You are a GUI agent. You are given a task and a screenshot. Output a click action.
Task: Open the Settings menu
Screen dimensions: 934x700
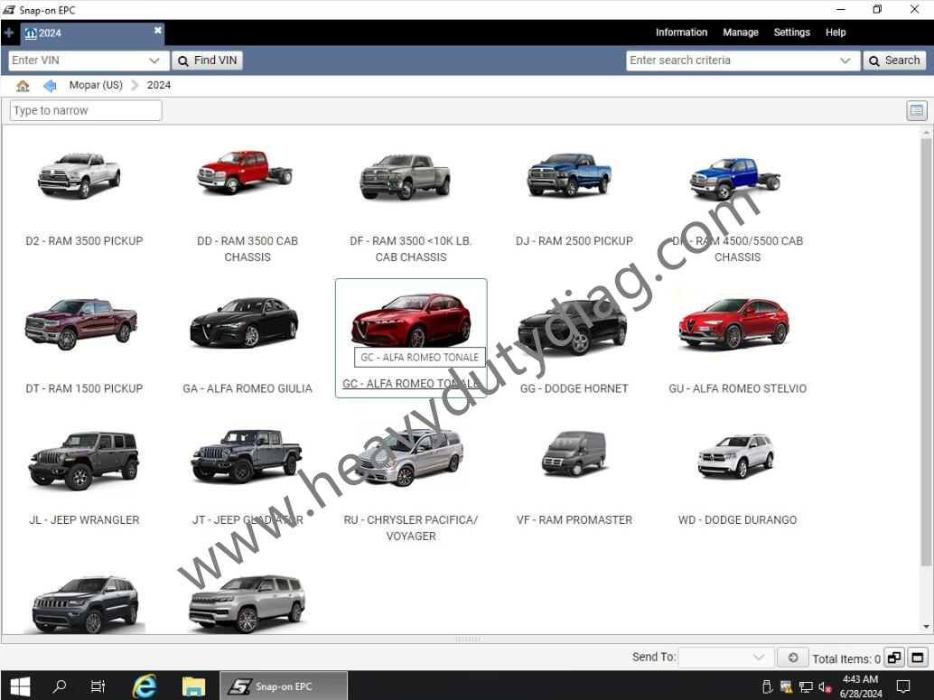coord(791,33)
